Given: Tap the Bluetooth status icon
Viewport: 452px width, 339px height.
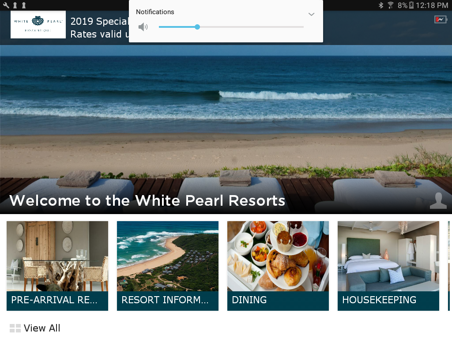Looking at the screenshot, I should 381,5.
